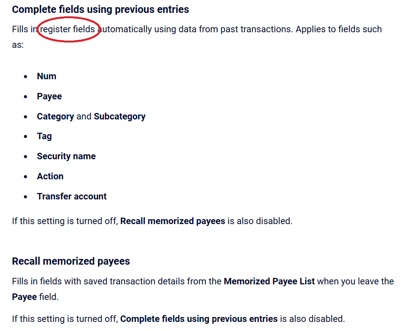Click bold 'Recall memorized payees' in the sentence
Viewport: 402px width, 331px height.
pyautogui.click(x=173, y=221)
